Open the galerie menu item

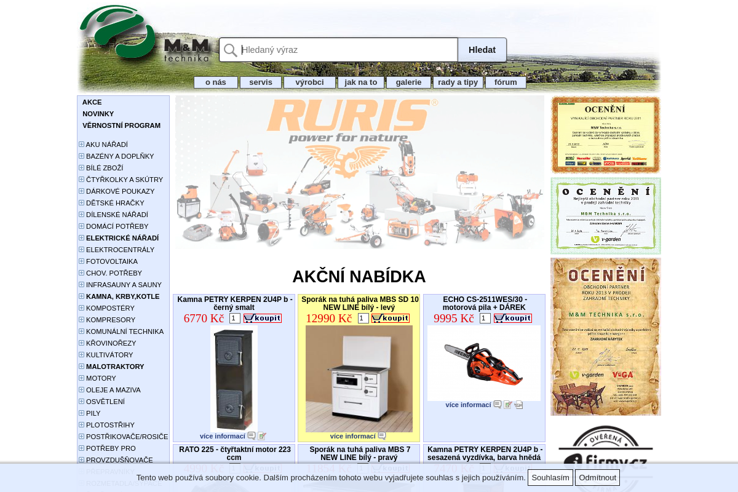[408, 82]
